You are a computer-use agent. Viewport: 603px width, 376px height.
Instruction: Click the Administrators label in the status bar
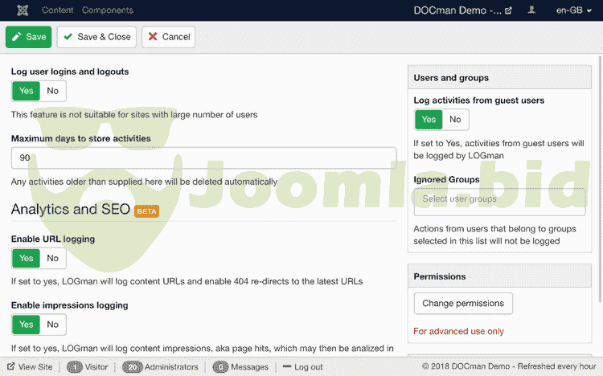pos(171,367)
